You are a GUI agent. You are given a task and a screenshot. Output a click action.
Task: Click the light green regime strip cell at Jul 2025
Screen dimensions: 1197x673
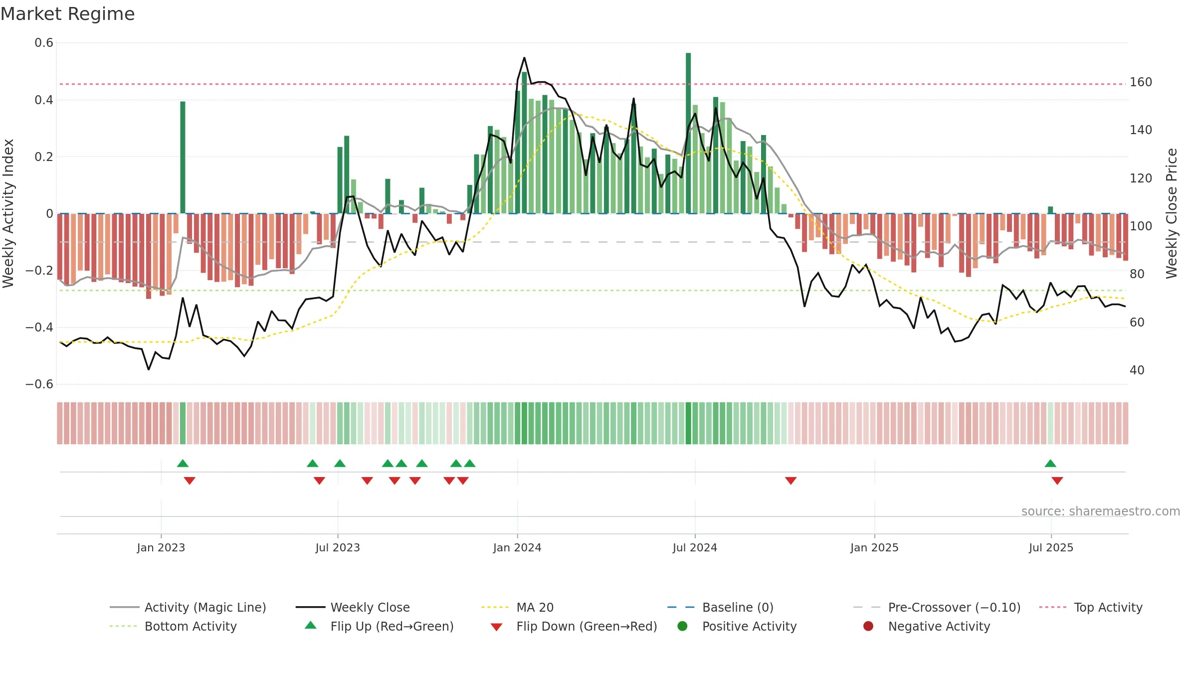(1050, 423)
